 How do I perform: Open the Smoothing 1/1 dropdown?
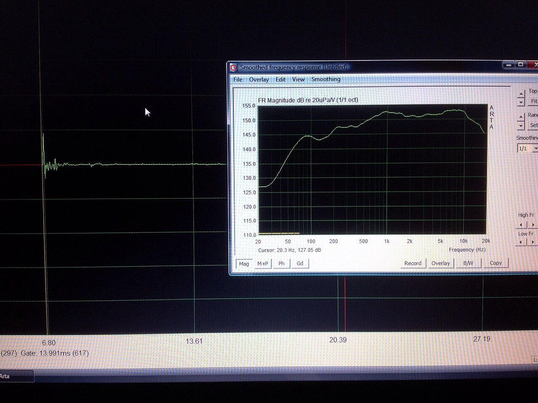527,149
